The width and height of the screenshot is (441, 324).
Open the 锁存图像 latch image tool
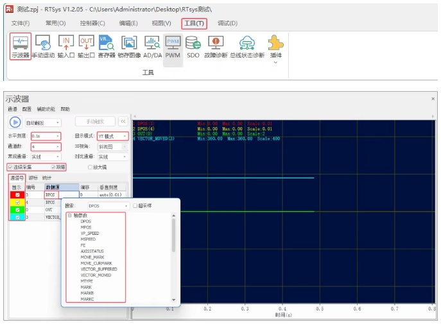[129, 46]
